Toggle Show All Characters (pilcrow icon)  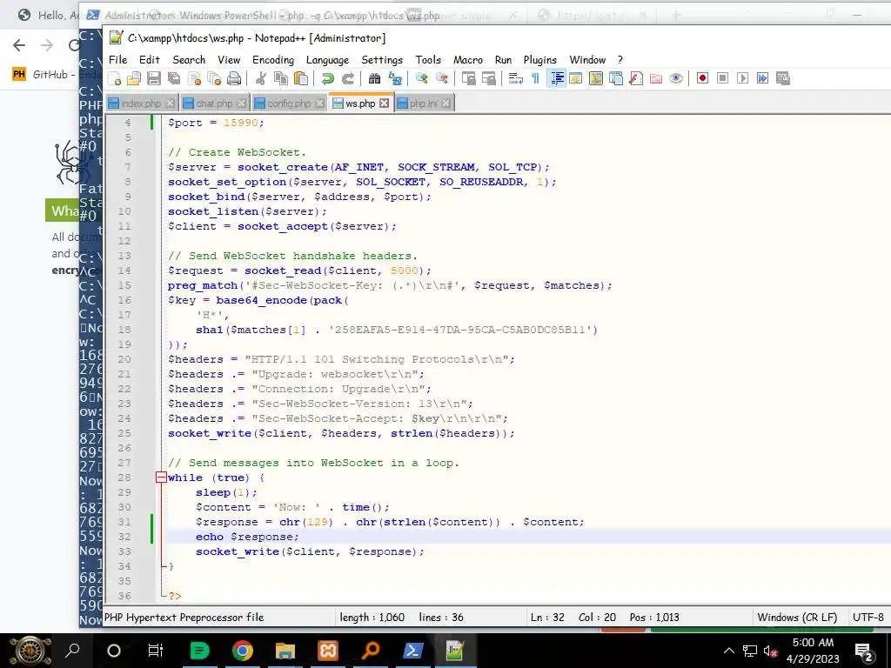point(535,78)
